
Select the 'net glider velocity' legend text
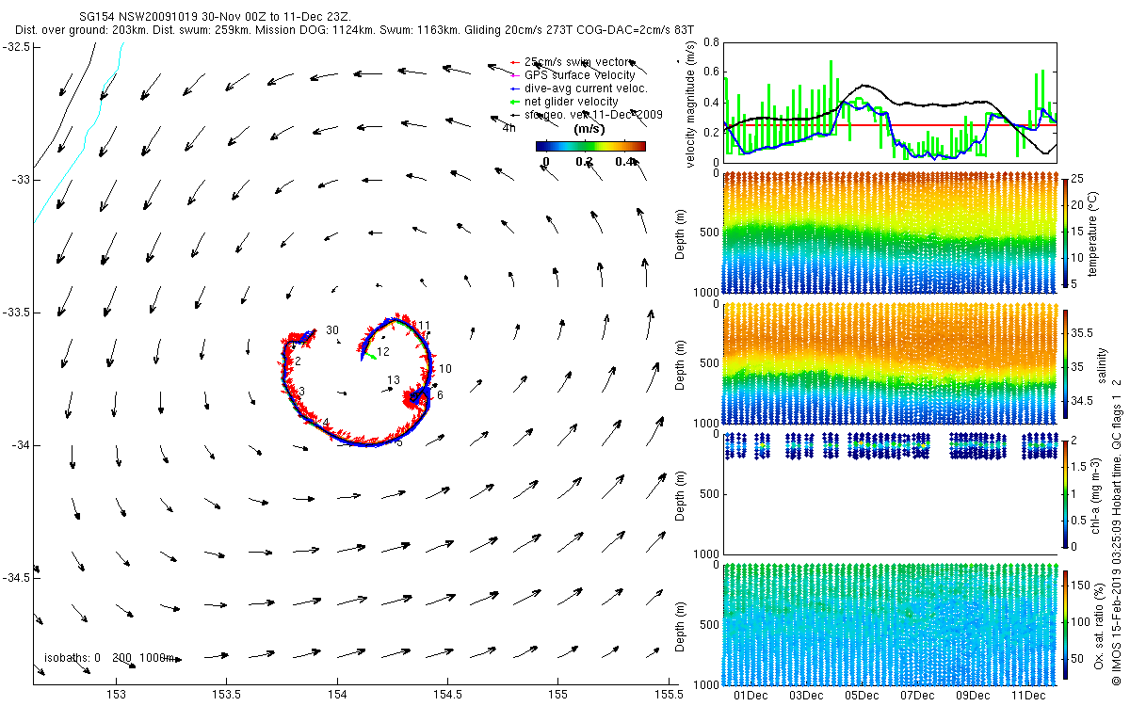pyautogui.click(x=572, y=102)
